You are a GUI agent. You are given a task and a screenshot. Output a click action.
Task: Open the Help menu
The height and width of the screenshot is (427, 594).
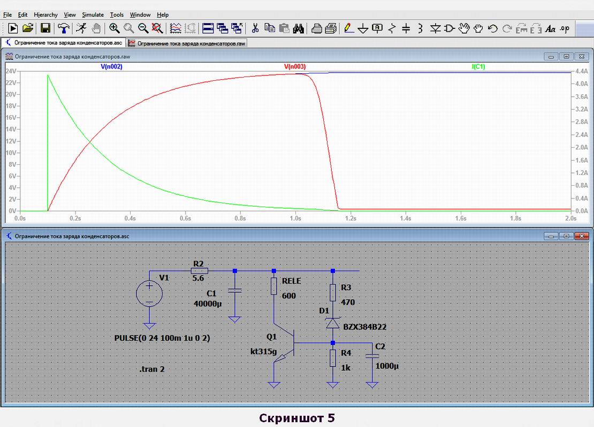click(x=163, y=15)
